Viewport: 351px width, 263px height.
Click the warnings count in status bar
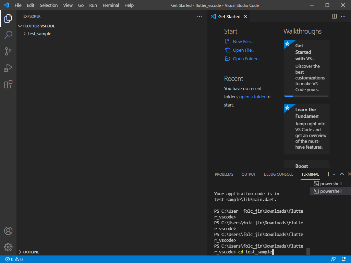tap(19, 260)
